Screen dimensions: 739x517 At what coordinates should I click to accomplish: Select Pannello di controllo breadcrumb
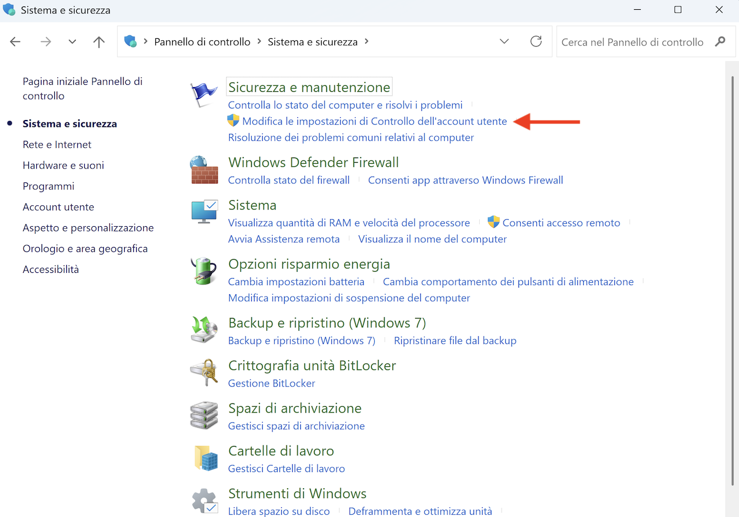[x=202, y=42]
